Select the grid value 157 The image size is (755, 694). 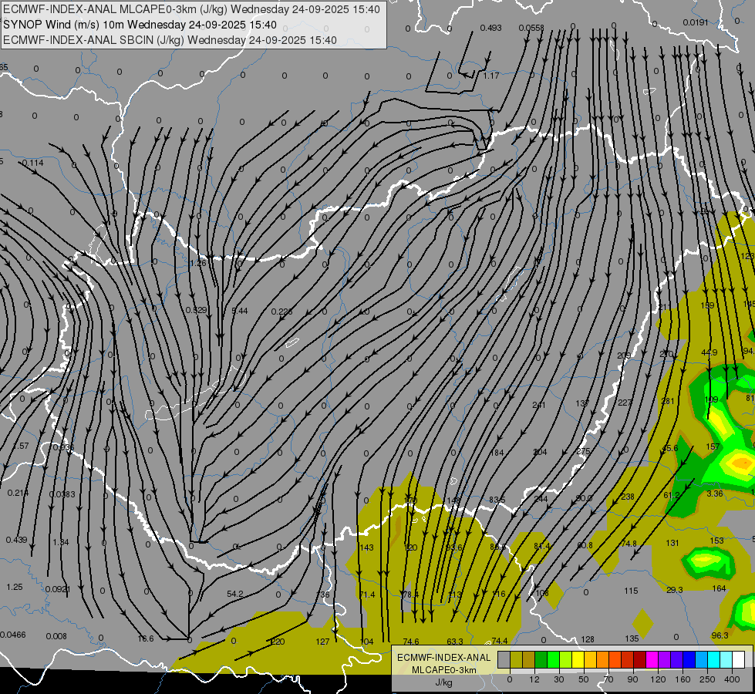point(713,446)
